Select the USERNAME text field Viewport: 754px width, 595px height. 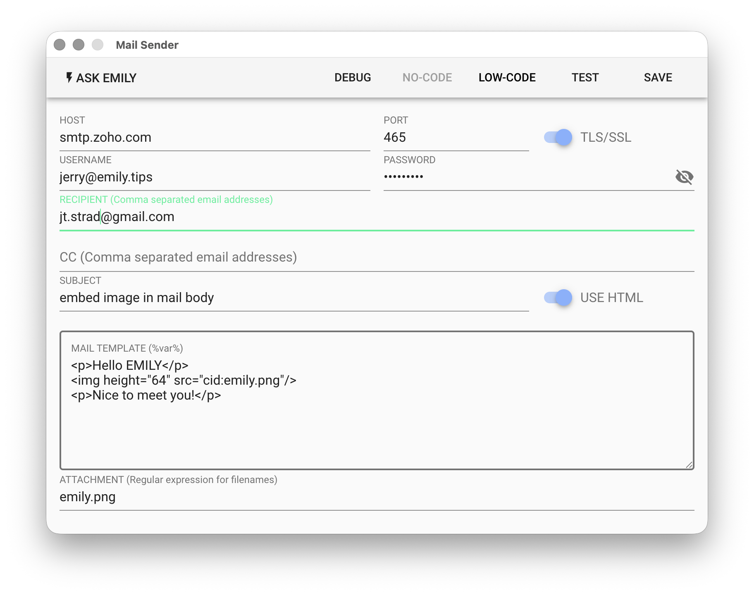pyautogui.click(x=214, y=177)
